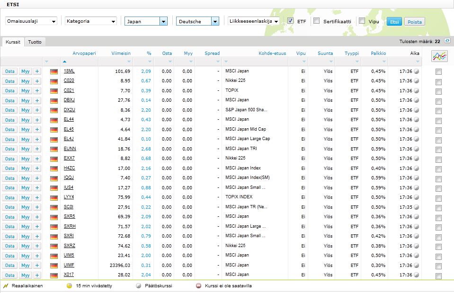Click Myy for the DX2U row
Viewport: 454px width, 293px height.
(25, 110)
